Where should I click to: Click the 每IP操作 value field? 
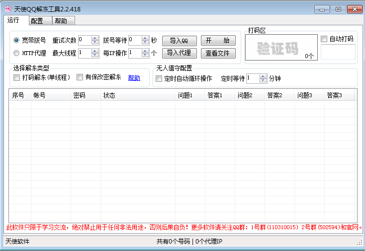tap(135, 53)
